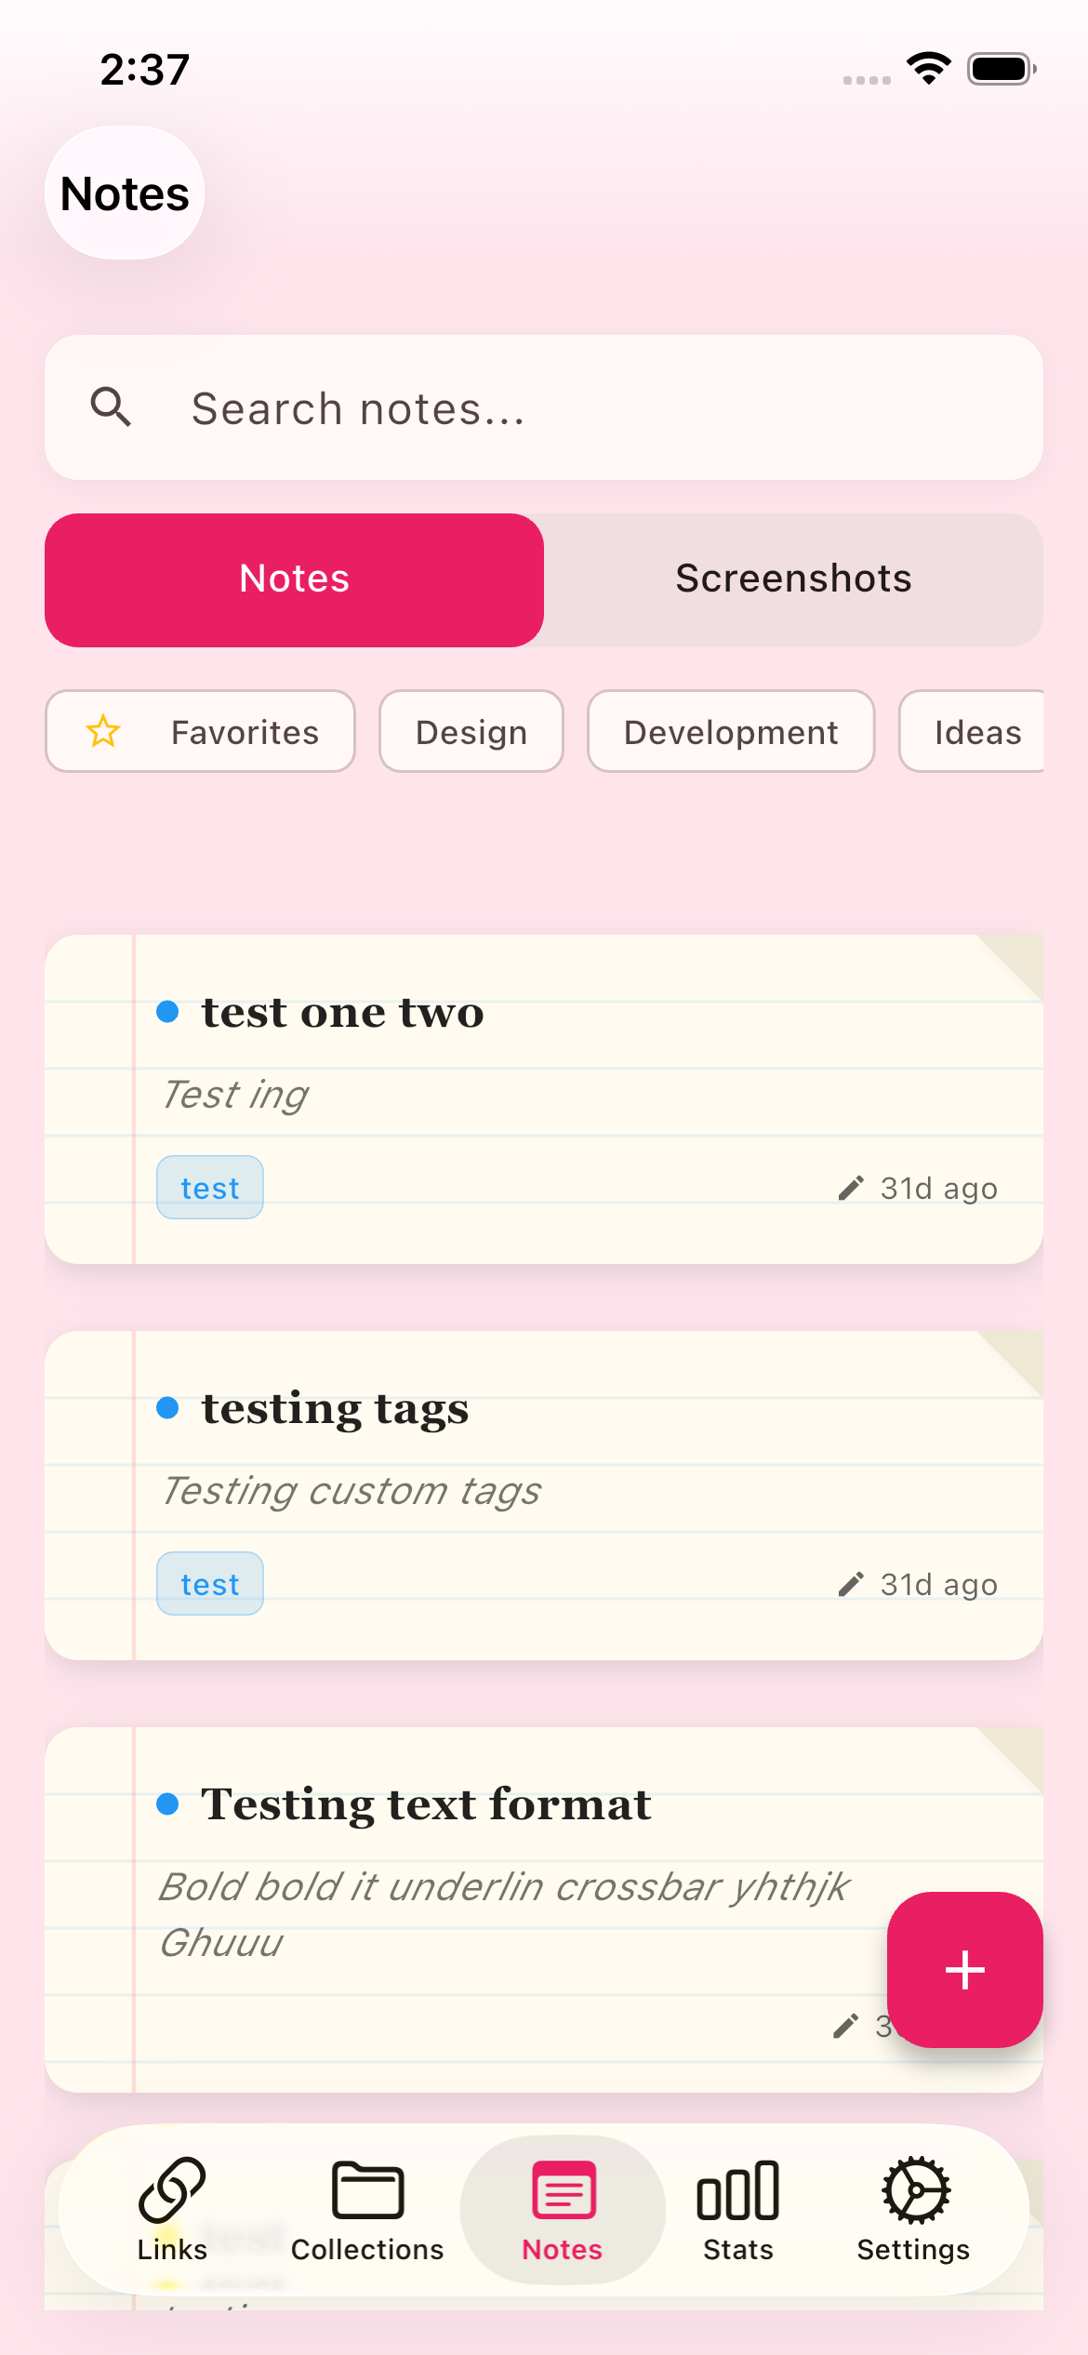Tap the 'test' tag on 'test one two'

[x=209, y=1187]
